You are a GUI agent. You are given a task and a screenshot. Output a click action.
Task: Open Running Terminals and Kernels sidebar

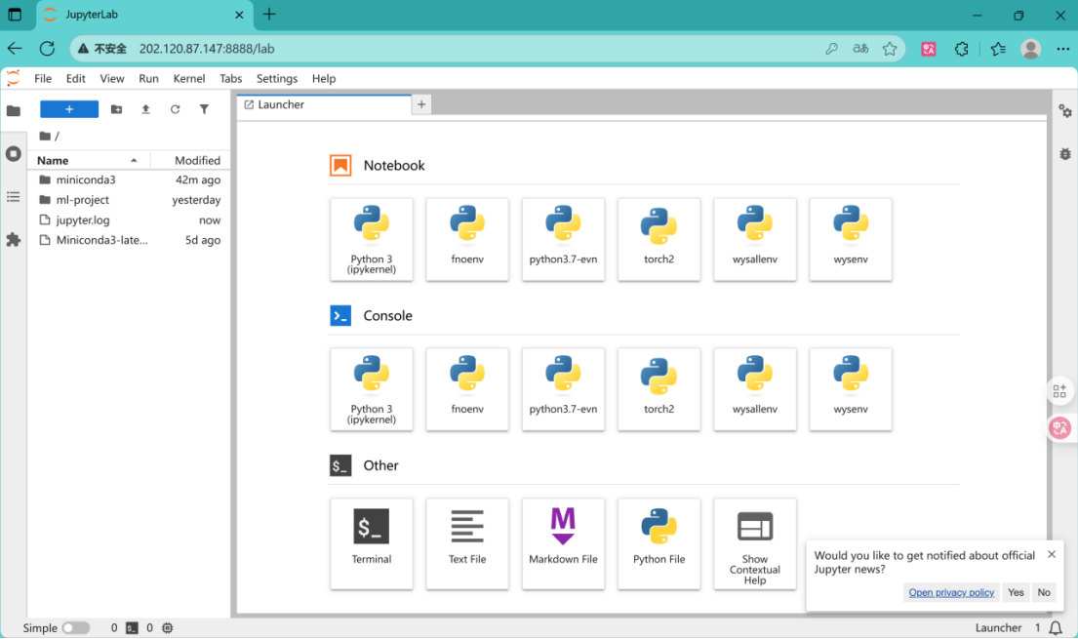14,154
